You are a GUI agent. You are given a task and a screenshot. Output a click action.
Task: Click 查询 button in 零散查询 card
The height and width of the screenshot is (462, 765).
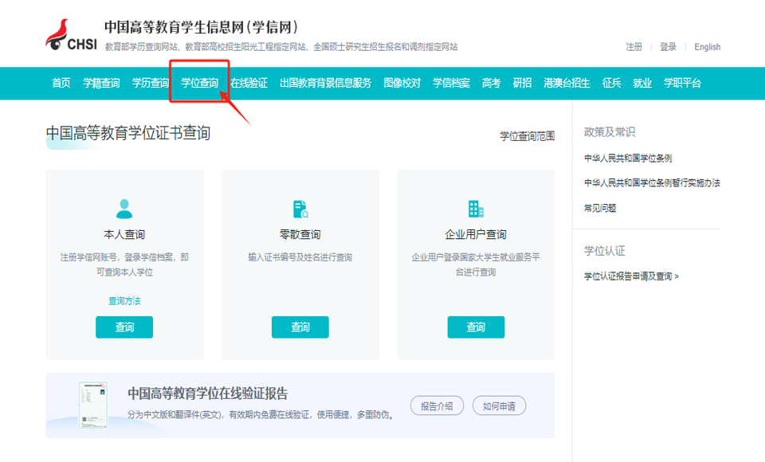pyautogui.click(x=300, y=327)
